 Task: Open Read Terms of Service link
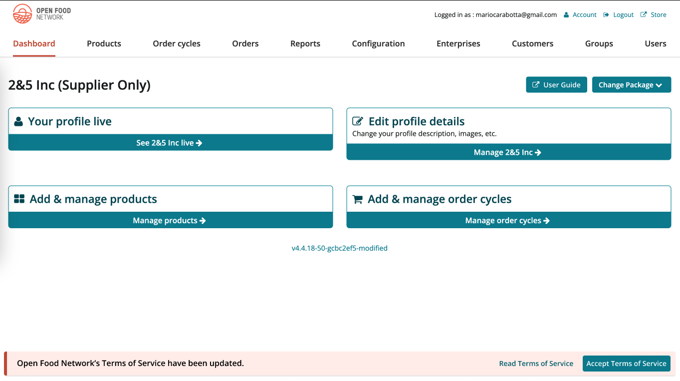536,363
